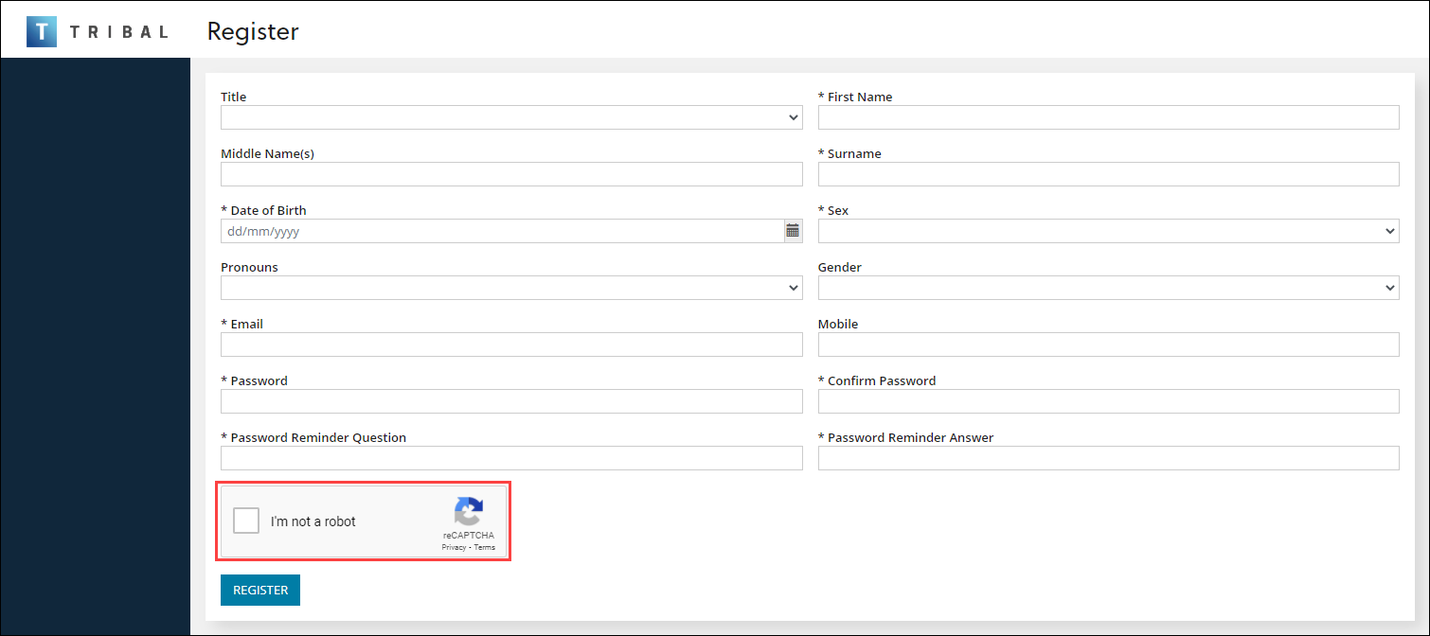Expand the Gender dropdown list
The image size is (1430, 636).
point(1108,288)
